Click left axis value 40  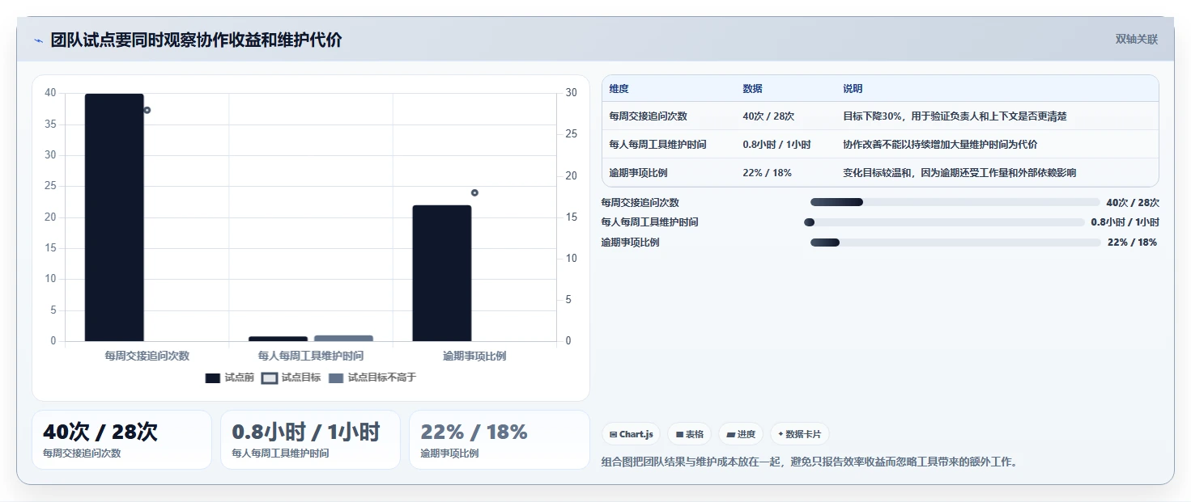(50, 93)
